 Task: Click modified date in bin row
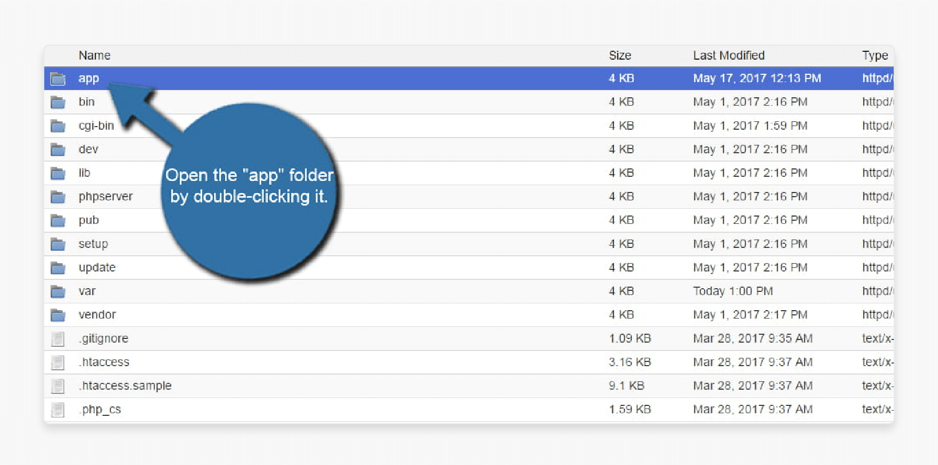click(x=750, y=101)
